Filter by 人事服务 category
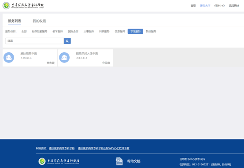244x168 pixels. 89,31
